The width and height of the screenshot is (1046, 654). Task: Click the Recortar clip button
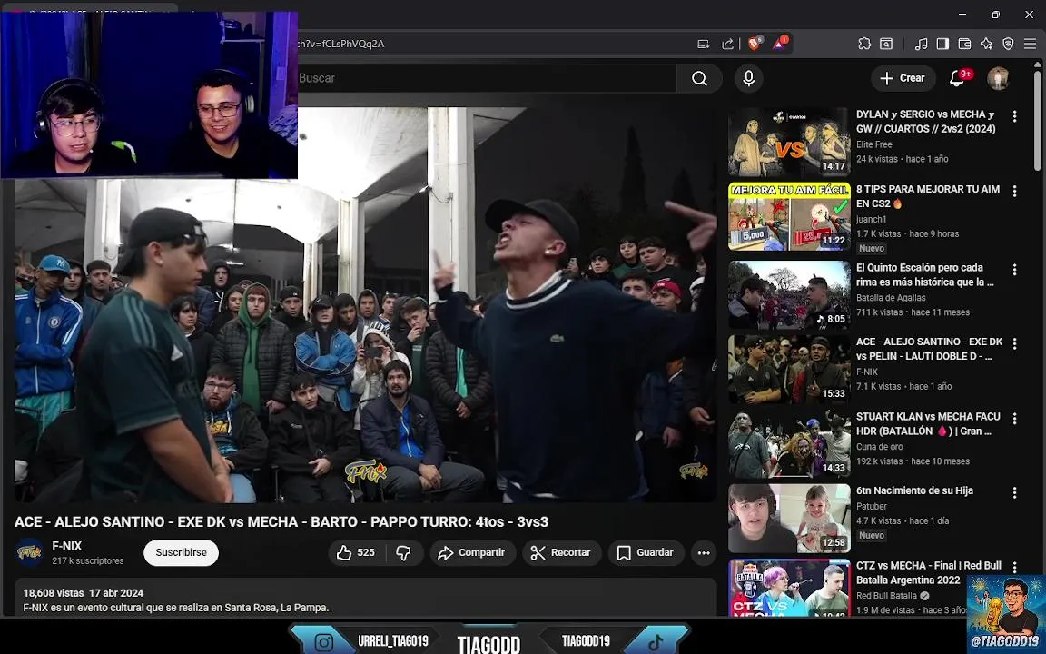pyautogui.click(x=562, y=552)
